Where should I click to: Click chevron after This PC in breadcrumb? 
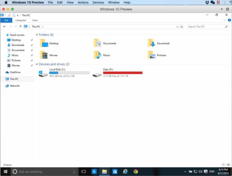click(x=43, y=27)
